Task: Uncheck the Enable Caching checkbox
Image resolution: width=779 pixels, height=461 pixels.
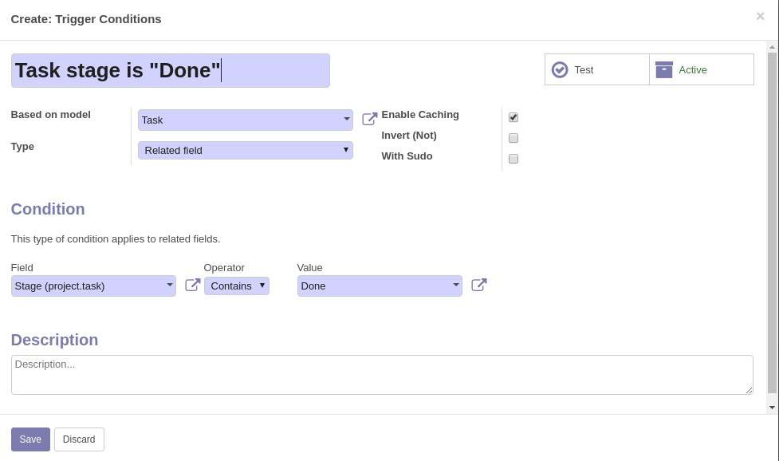Action: tap(513, 117)
